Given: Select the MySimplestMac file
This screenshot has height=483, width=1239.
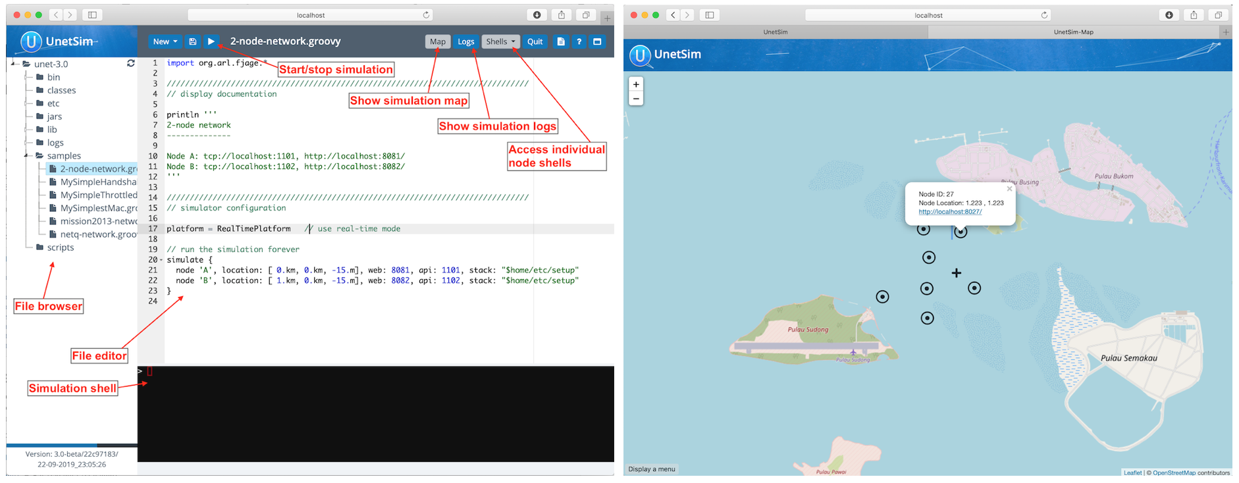Looking at the screenshot, I should coord(93,208).
